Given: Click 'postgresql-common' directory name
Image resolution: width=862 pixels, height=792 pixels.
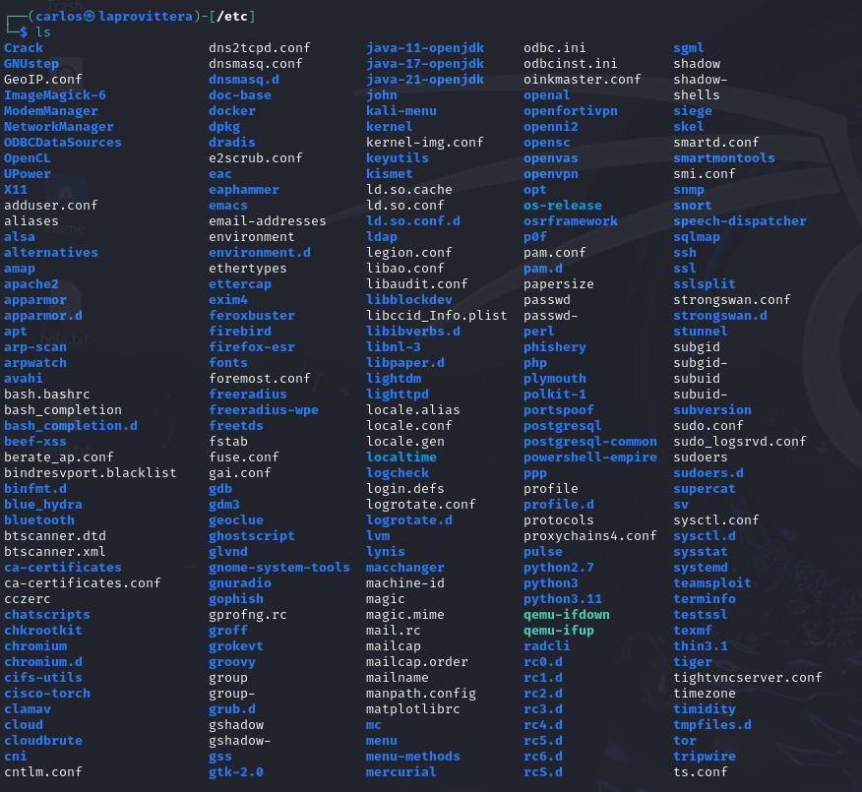Looking at the screenshot, I should coord(589,442).
